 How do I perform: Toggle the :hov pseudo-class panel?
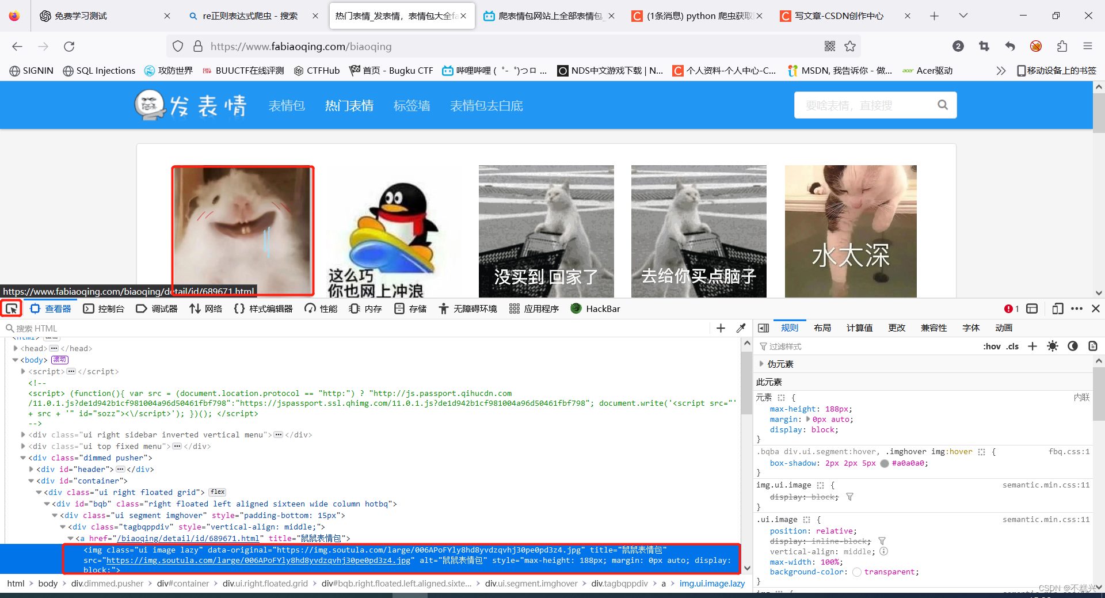[x=992, y=346]
